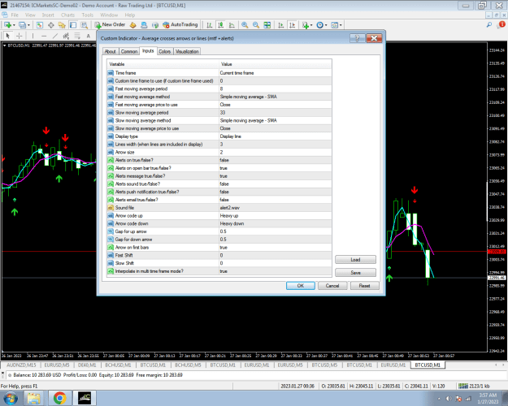Click the Reset button
Viewport: 508px width, 406px height.
tap(364, 286)
